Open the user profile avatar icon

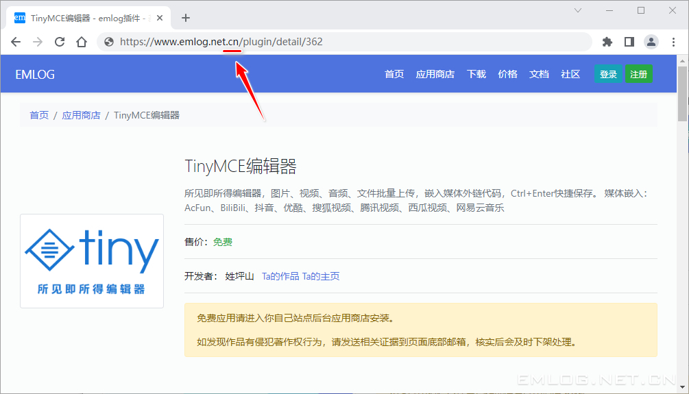tap(651, 42)
